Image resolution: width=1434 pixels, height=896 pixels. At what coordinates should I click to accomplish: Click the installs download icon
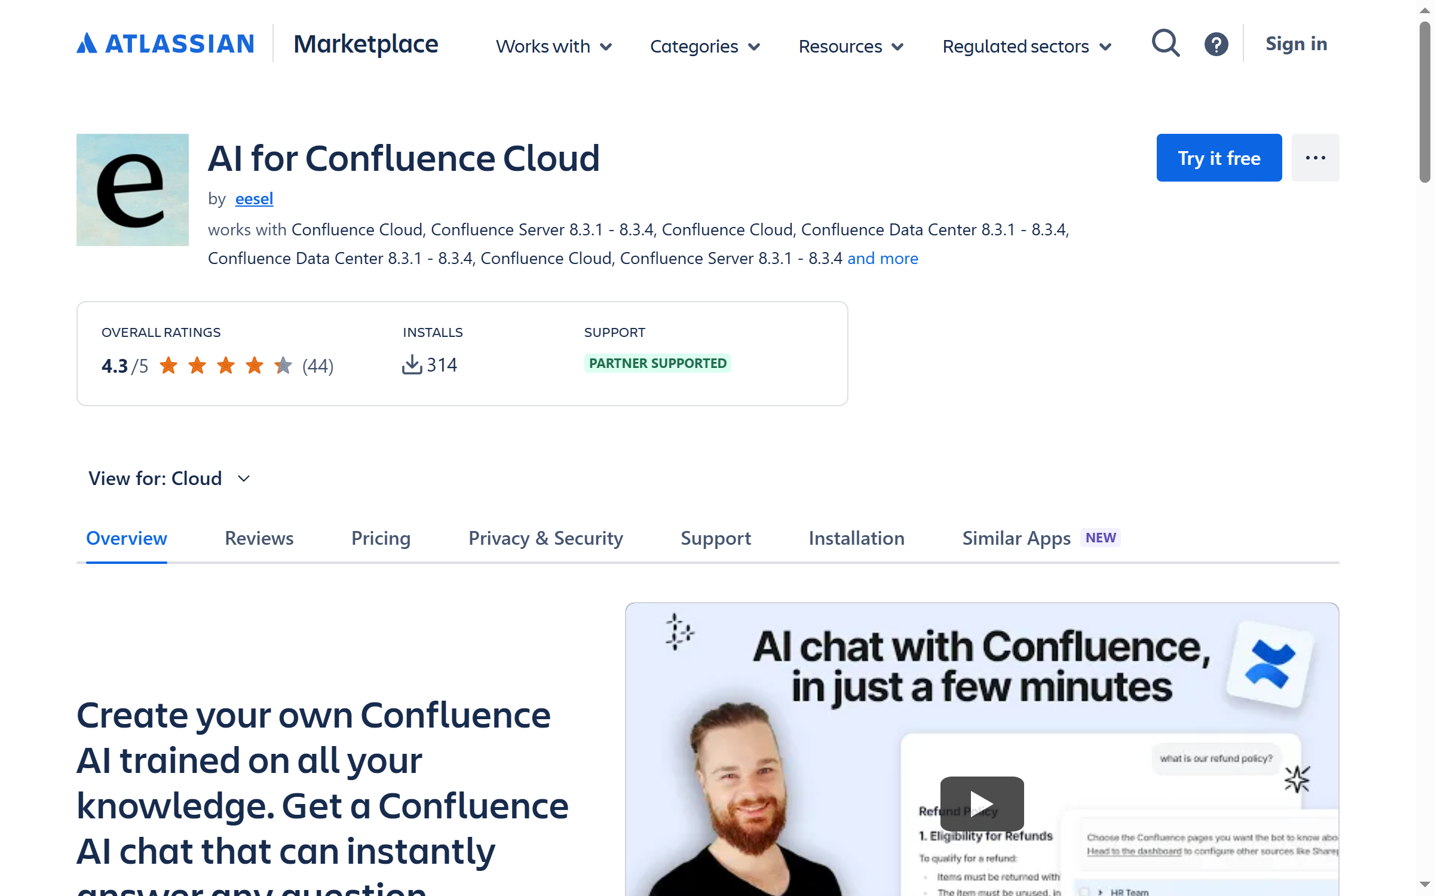pos(412,364)
